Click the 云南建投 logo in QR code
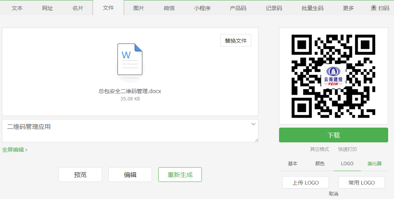This screenshot has width=394, height=199. coord(333,76)
